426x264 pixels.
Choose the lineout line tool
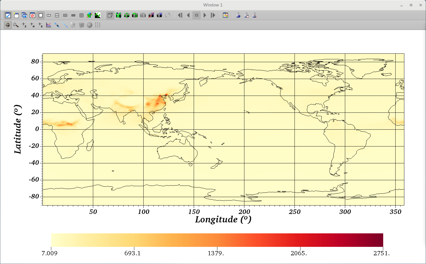[x=65, y=25]
